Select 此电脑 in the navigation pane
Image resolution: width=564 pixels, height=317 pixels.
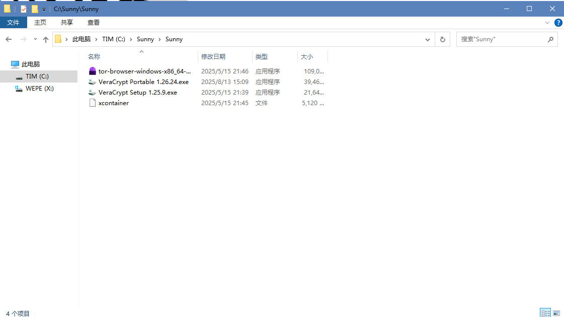pos(31,64)
